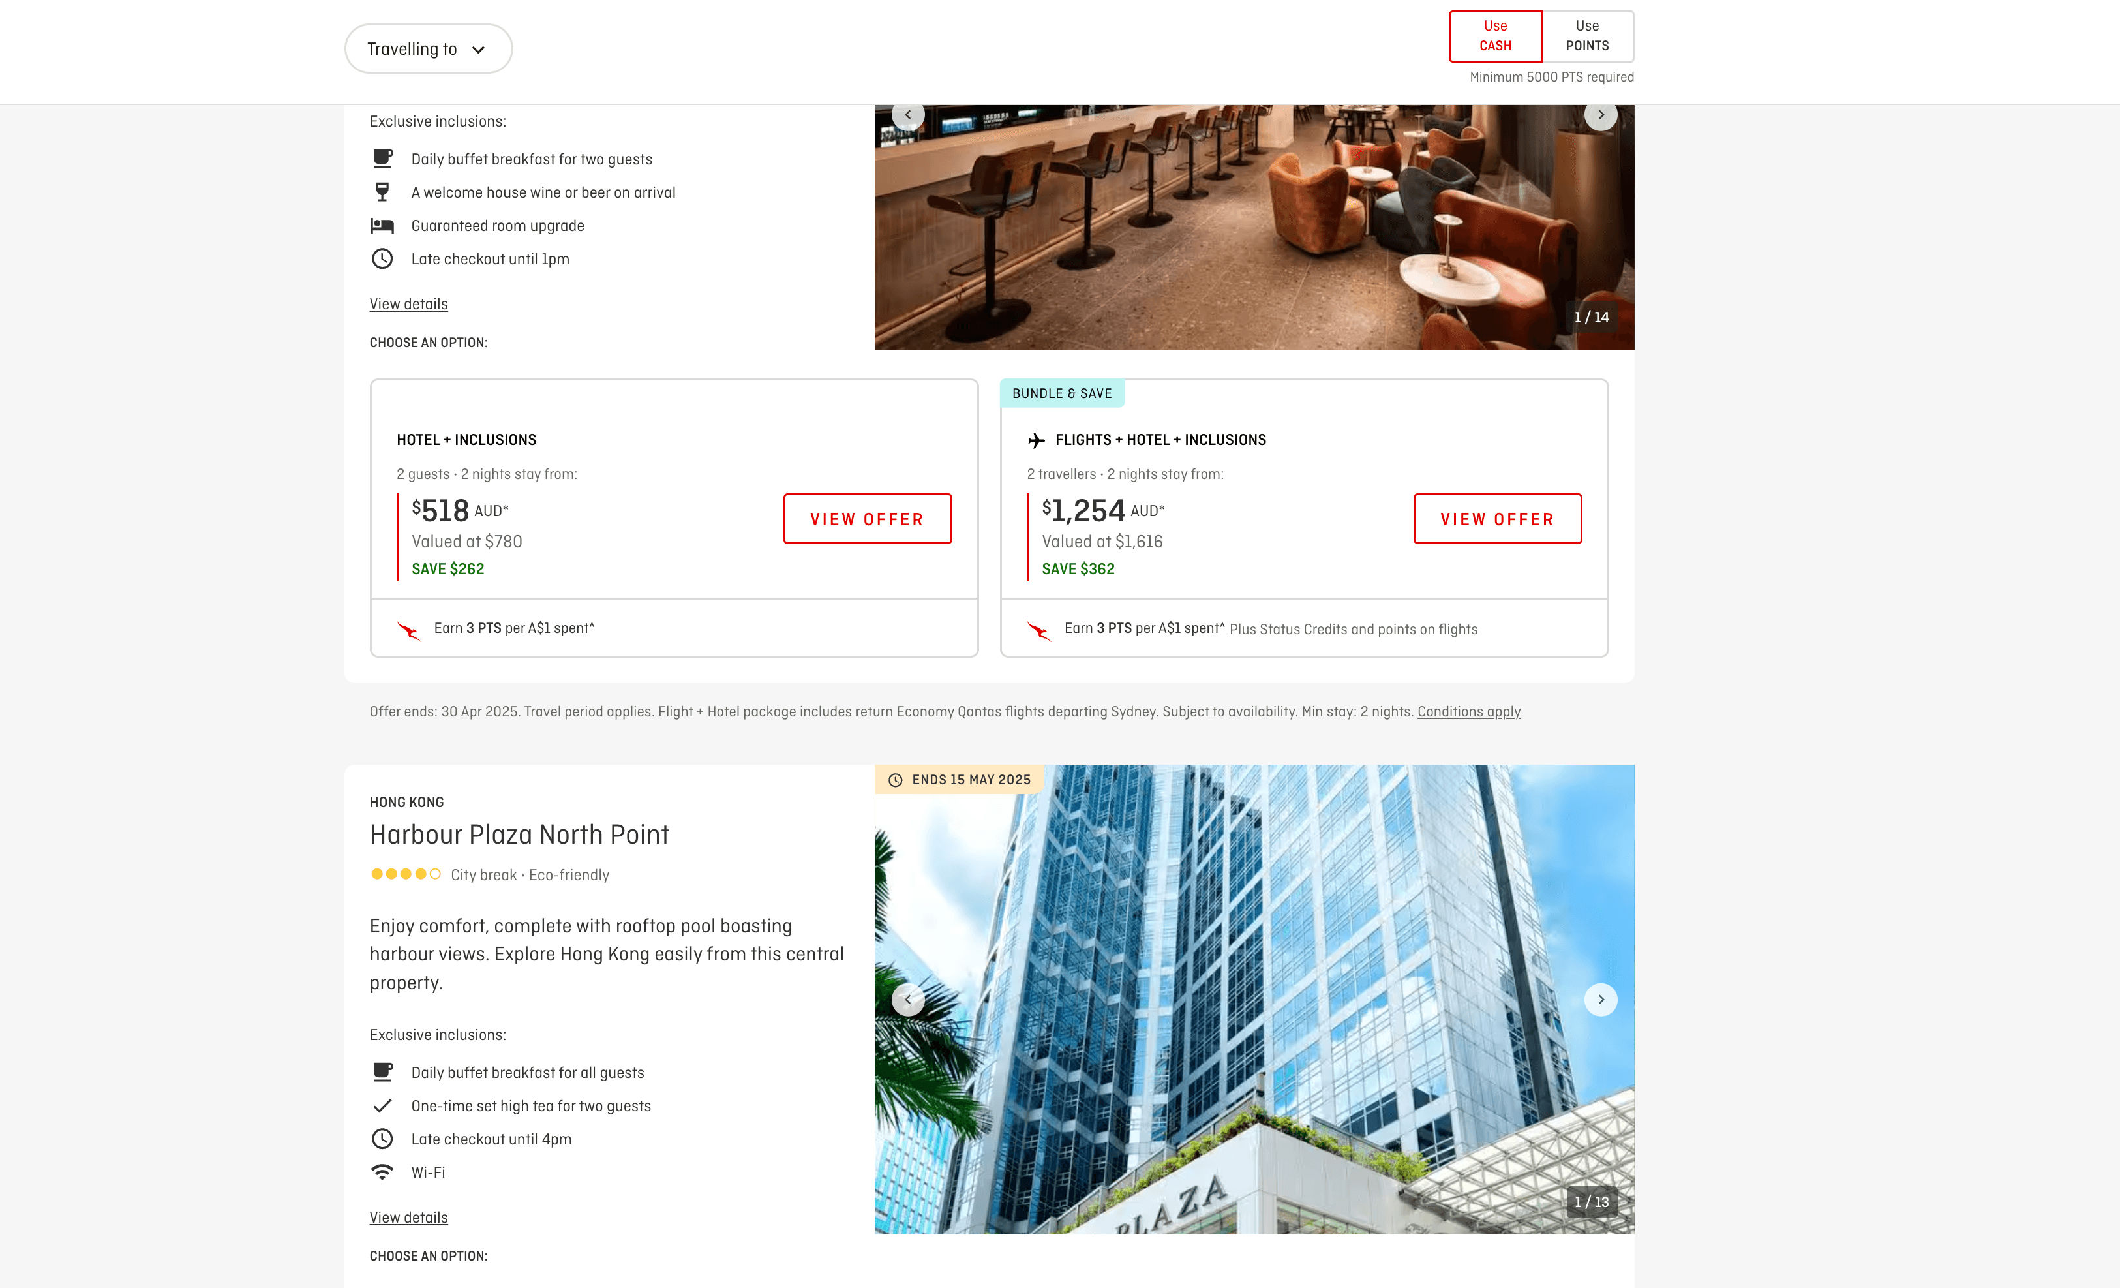The height and width of the screenshot is (1288, 2120).
Task: Open View details link above first Choose an option
Action: 409,305
